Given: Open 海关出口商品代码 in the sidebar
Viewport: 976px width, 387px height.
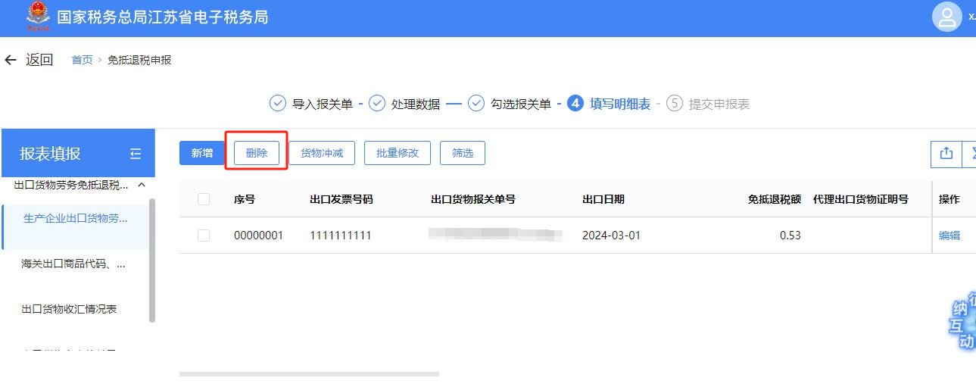Looking at the screenshot, I should (x=73, y=264).
